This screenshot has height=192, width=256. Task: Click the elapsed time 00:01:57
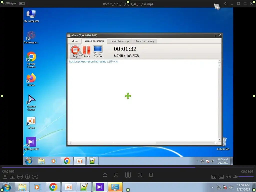coord(8,171)
